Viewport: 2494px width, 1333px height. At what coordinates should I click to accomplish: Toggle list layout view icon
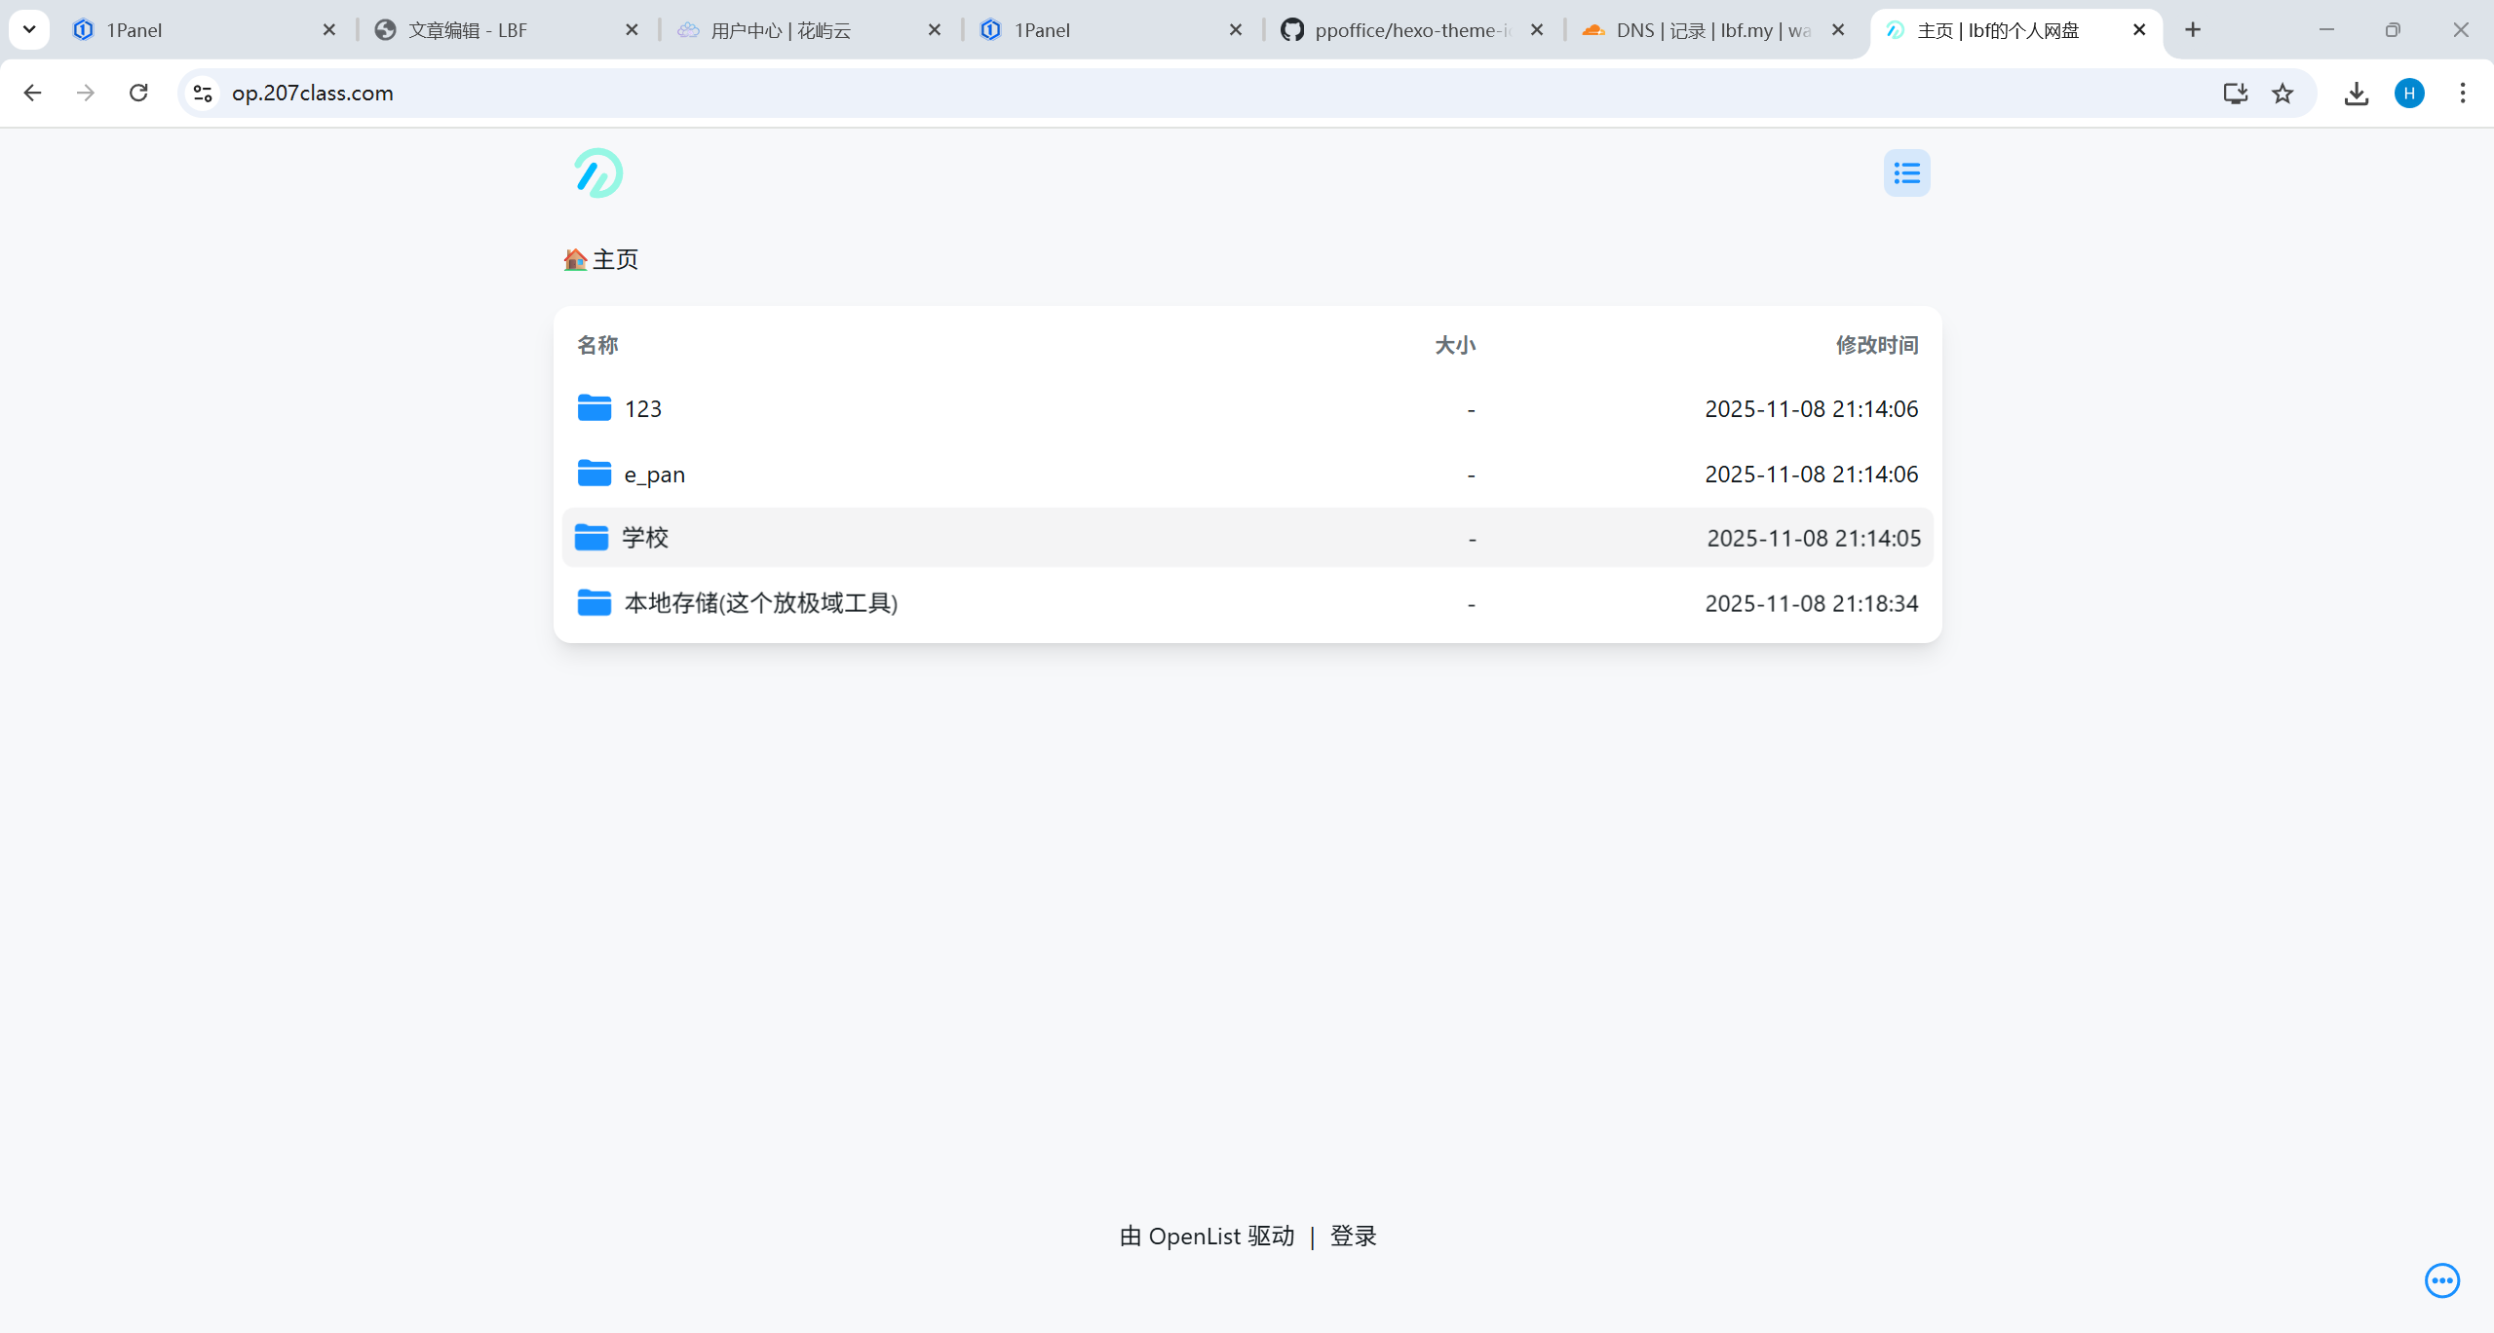1906,173
